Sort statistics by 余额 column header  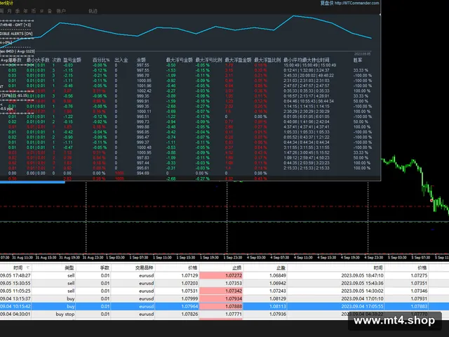click(x=141, y=60)
